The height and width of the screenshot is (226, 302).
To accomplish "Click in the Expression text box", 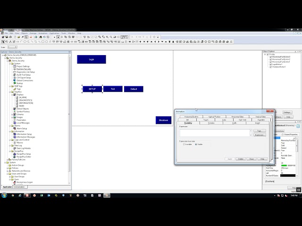I will pos(215,133).
